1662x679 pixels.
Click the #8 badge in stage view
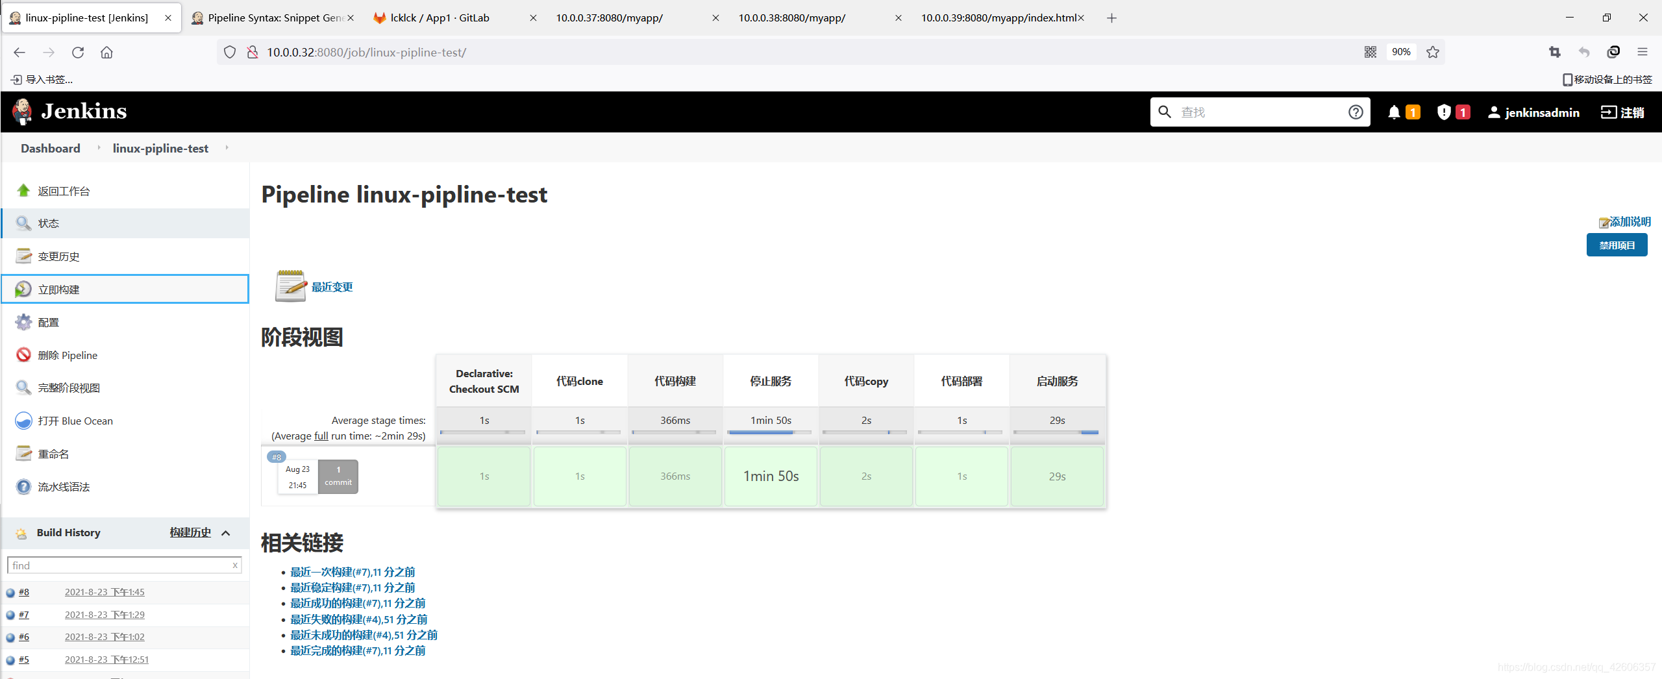tap(277, 457)
